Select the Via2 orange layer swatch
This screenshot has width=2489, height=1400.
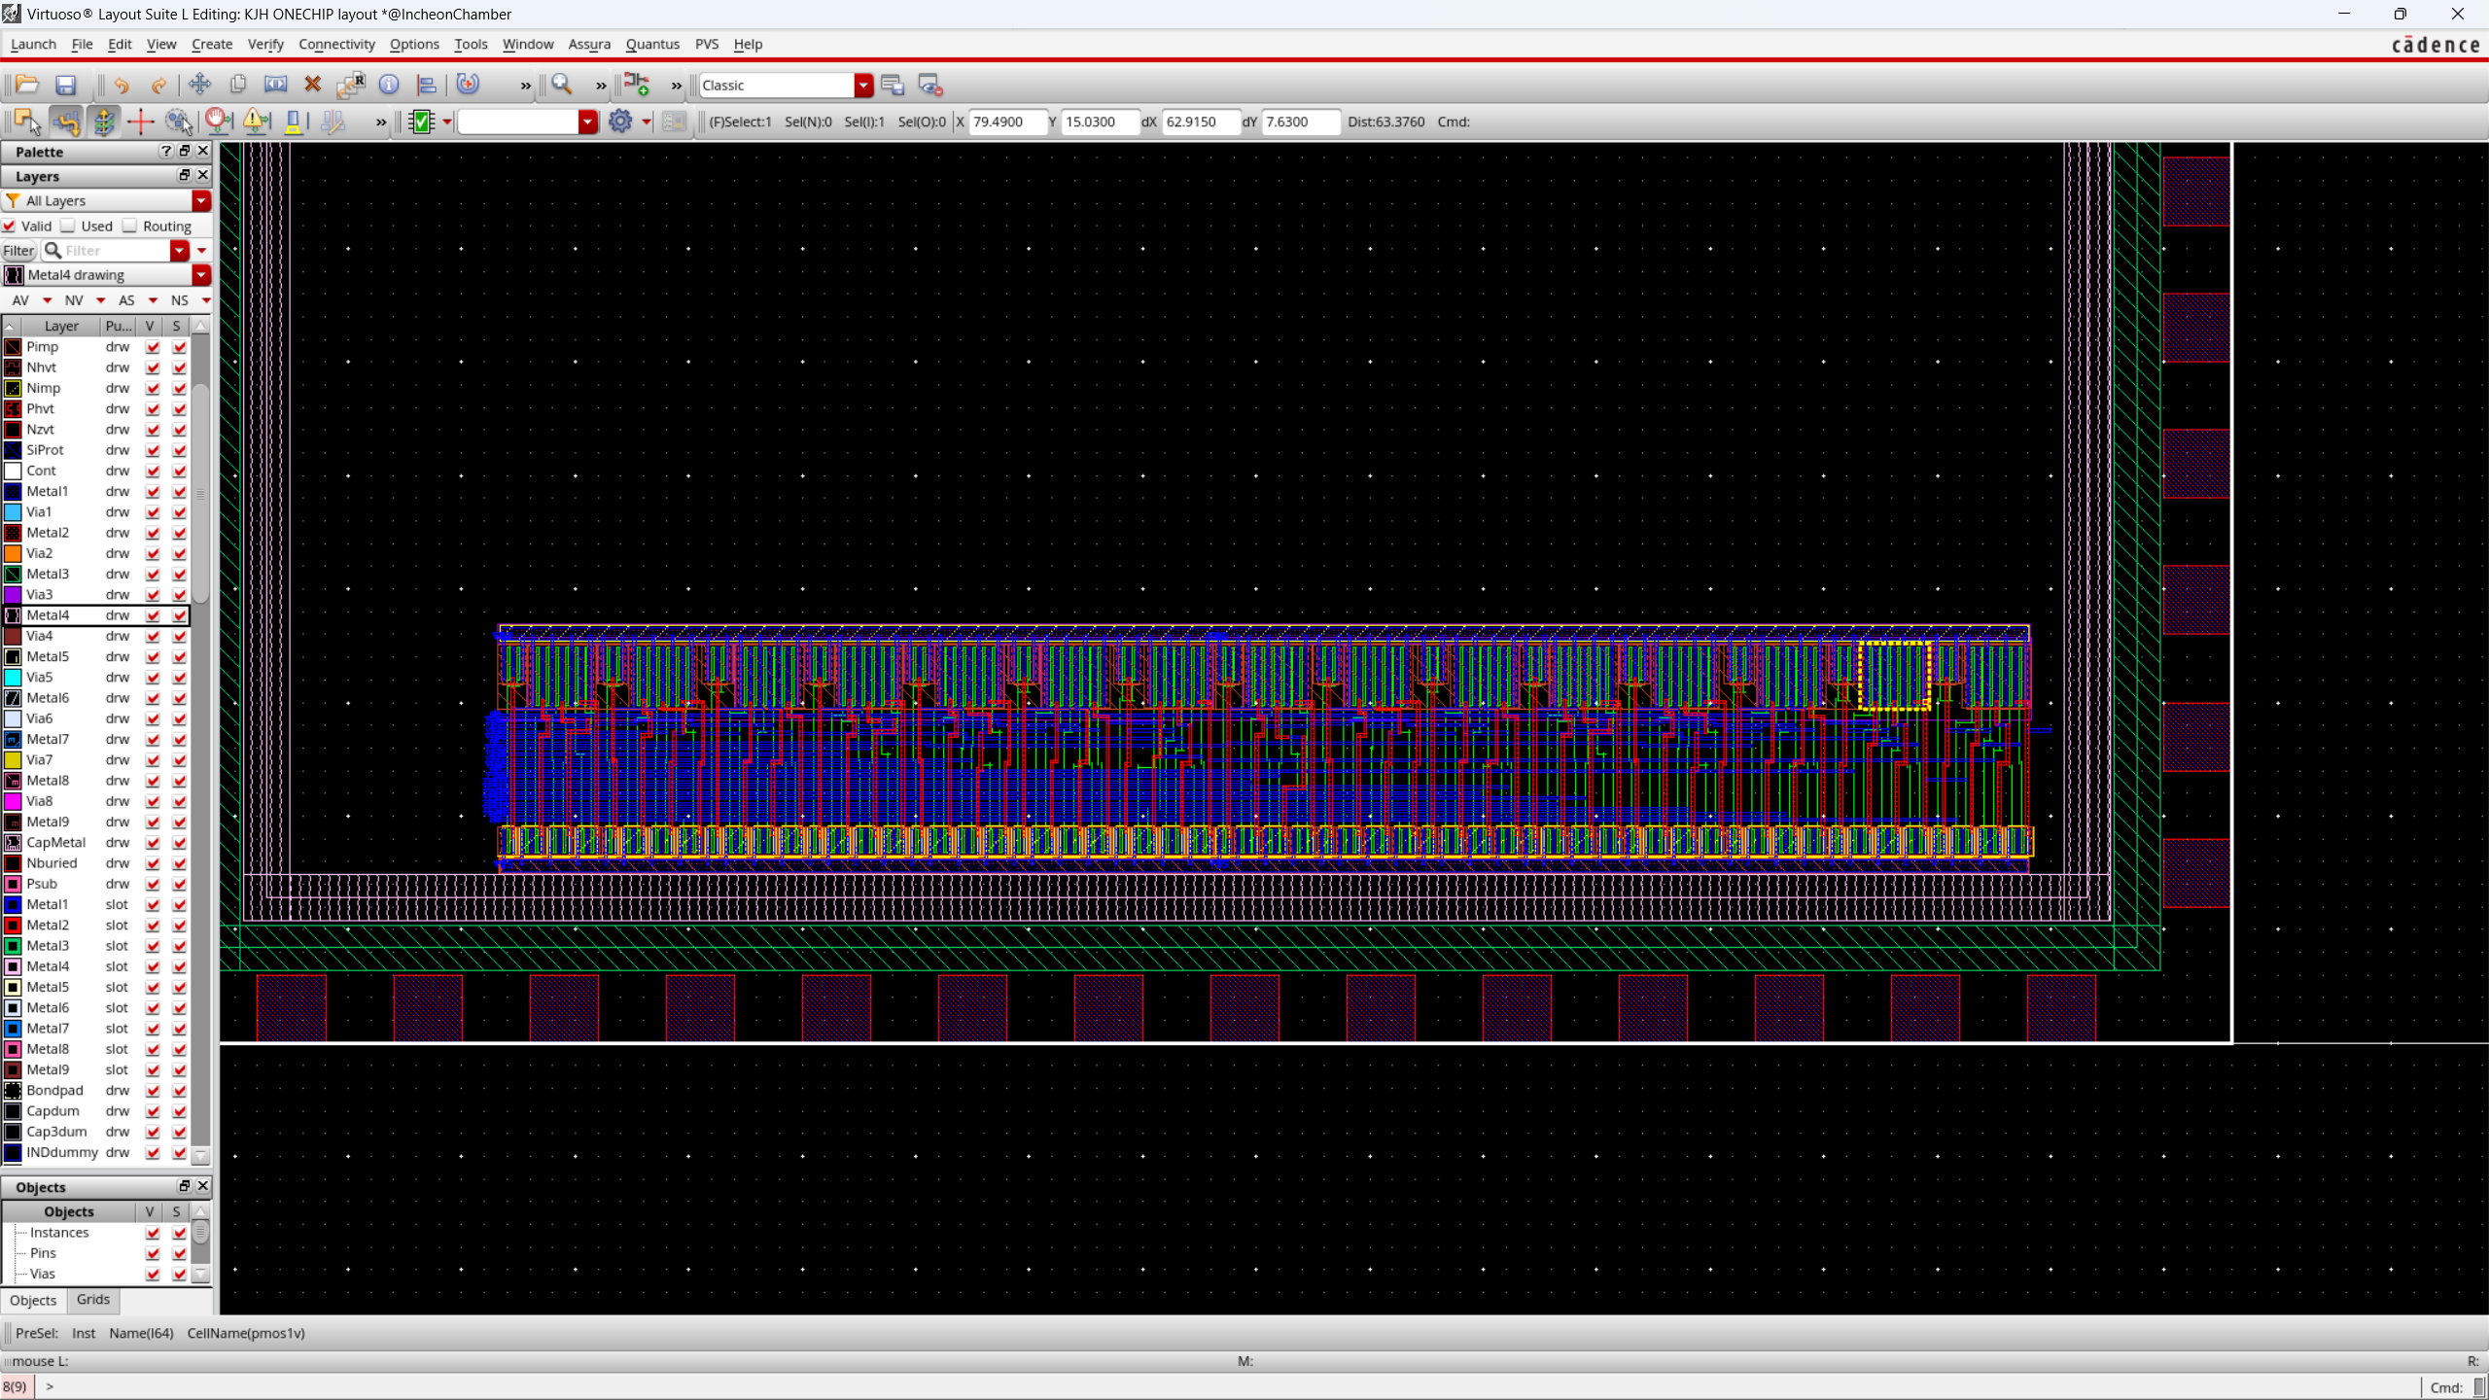tap(13, 553)
